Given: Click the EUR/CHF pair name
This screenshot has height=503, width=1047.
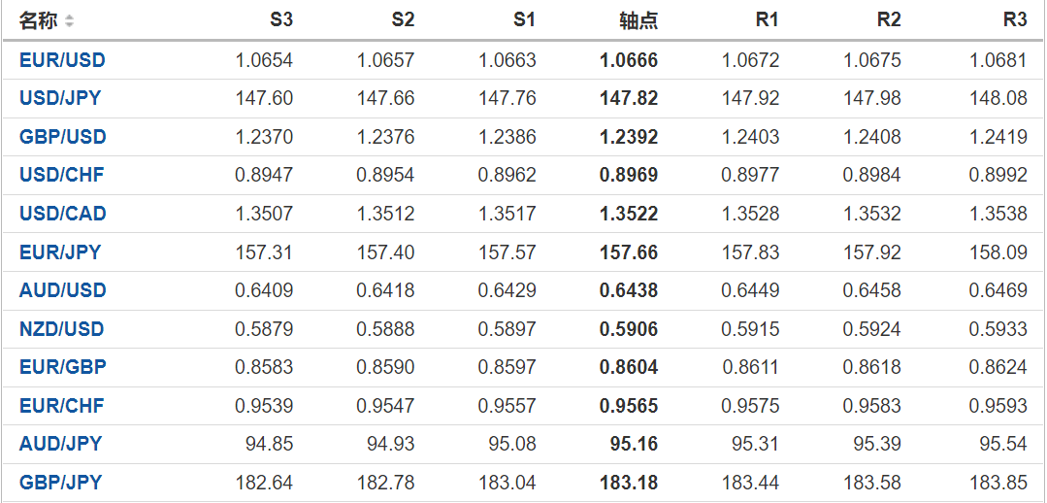Looking at the screenshot, I should tap(61, 406).
